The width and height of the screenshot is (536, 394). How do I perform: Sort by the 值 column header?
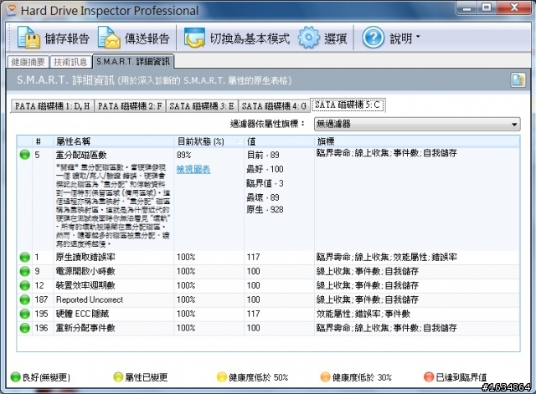279,141
